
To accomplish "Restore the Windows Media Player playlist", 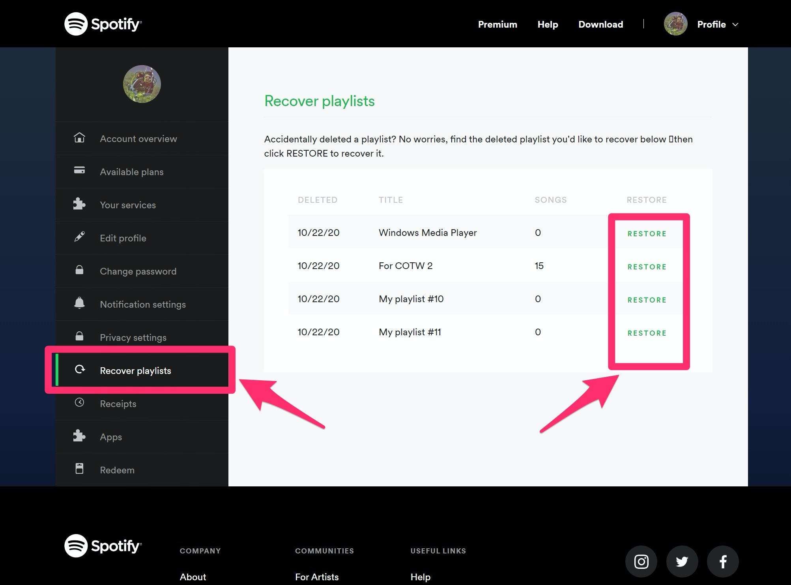I will point(647,233).
